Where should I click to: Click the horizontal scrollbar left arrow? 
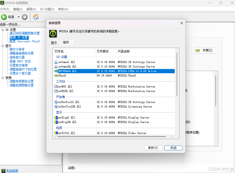[55, 136]
